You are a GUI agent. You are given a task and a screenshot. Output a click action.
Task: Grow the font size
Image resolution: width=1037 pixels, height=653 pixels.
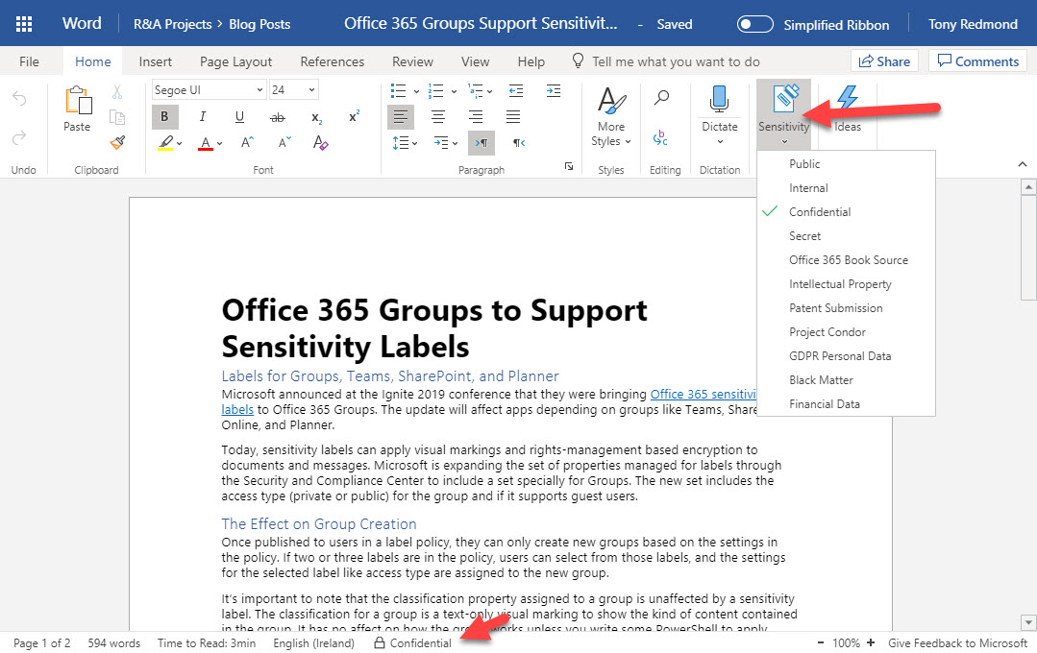(x=247, y=142)
